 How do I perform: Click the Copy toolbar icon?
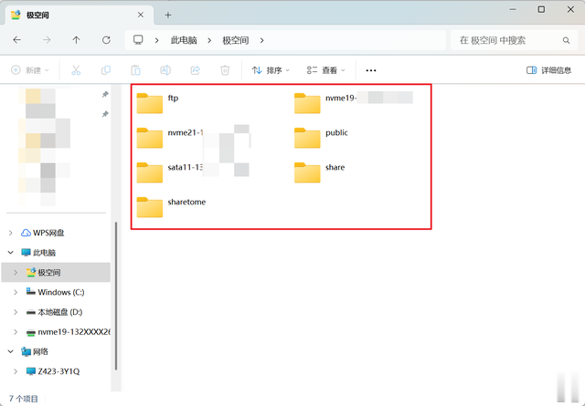click(106, 70)
